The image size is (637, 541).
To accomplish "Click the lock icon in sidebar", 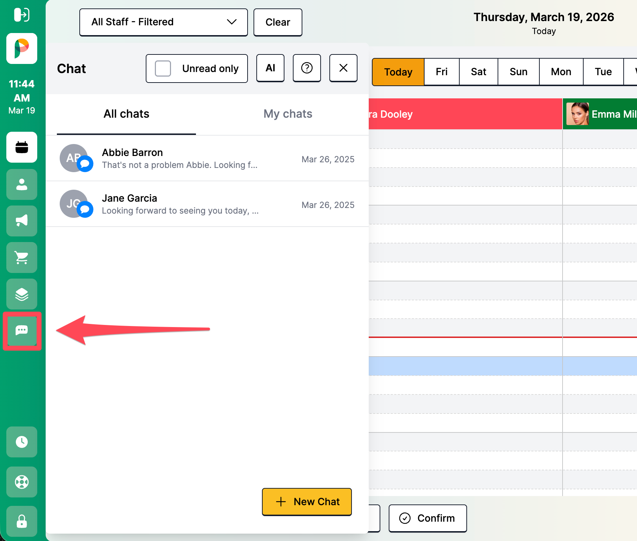I will coord(22,521).
